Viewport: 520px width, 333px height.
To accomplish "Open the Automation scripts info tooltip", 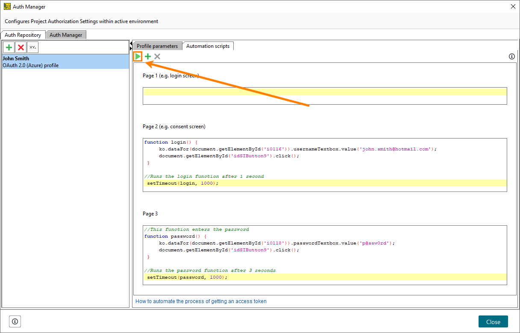I will (x=511, y=56).
